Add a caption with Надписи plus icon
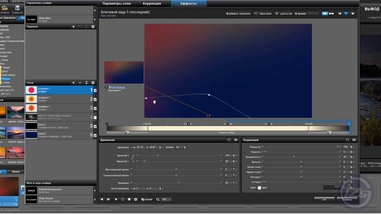 point(73,26)
